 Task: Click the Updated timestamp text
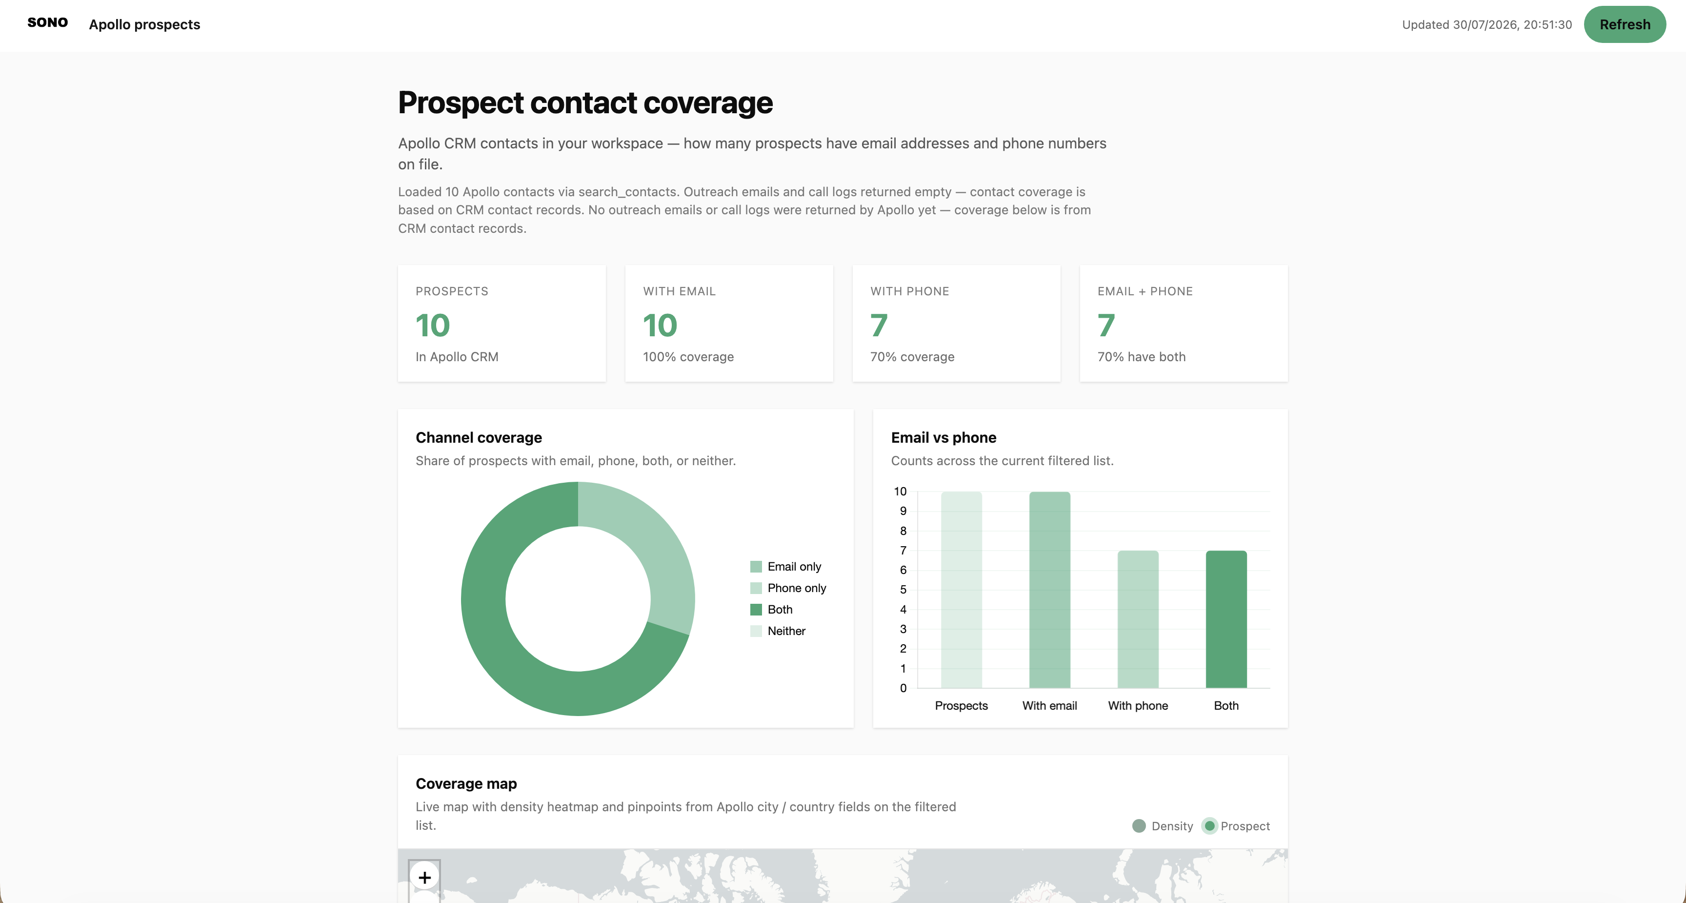click(1486, 25)
